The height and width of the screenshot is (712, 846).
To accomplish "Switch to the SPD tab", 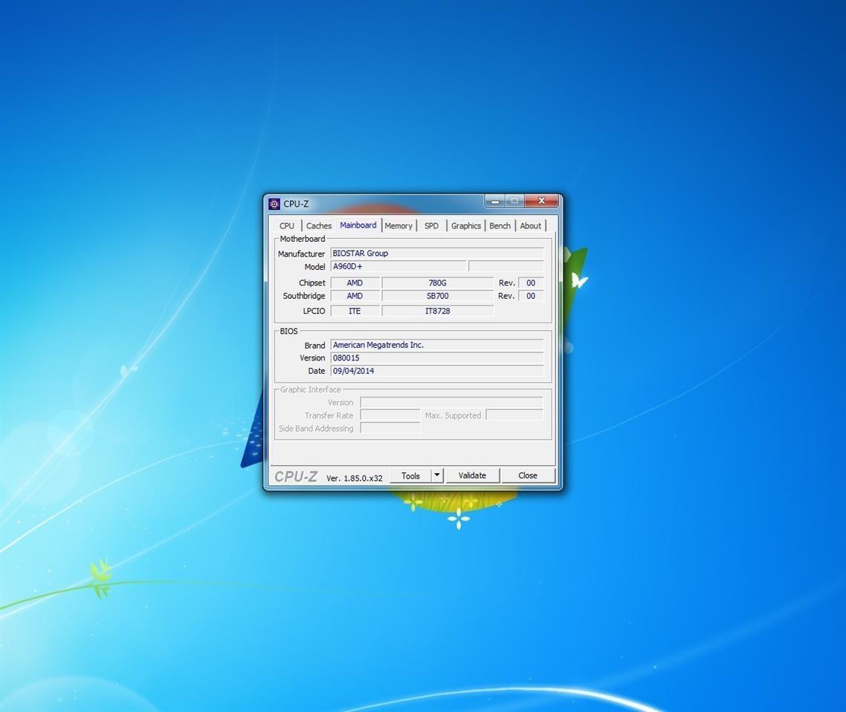I will tap(431, 225).
